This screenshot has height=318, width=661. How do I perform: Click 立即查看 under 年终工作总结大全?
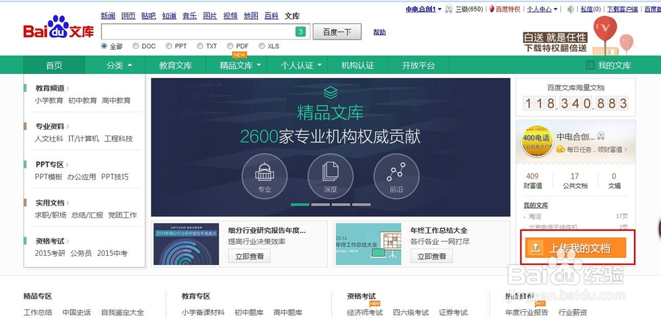(431, 256)
